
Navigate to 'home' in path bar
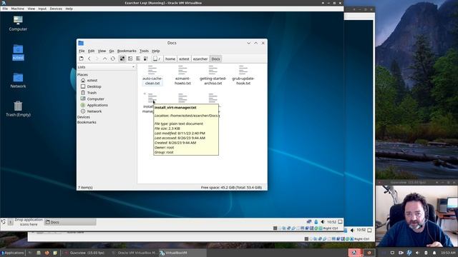pyautogui.click(x=170, y=59)
